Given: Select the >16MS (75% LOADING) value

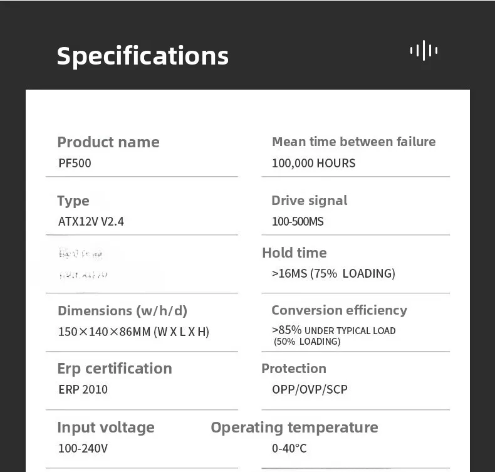Looking at the screenshot, I should [x=333, y=274].
